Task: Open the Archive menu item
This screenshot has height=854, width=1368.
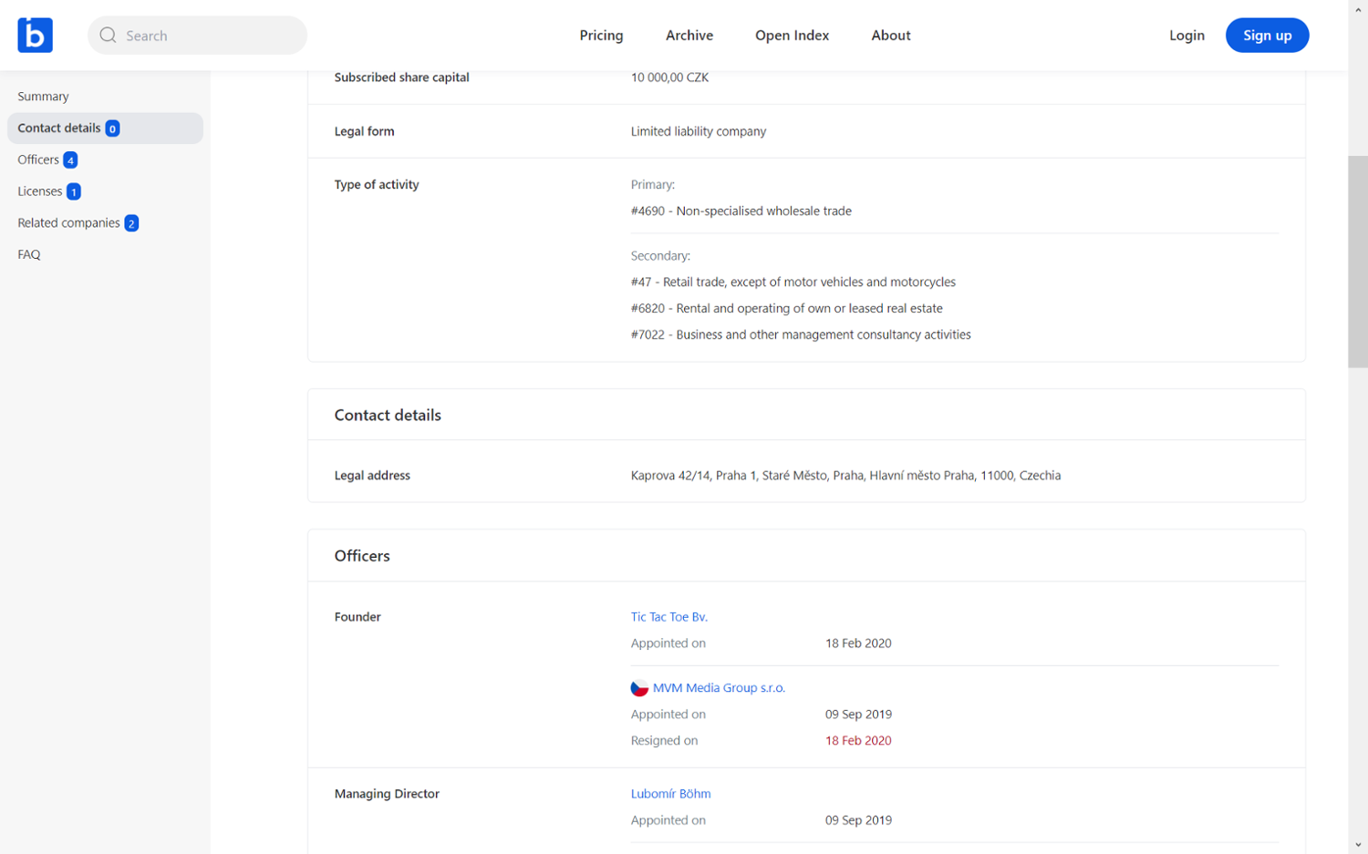Action: point(689,36)
